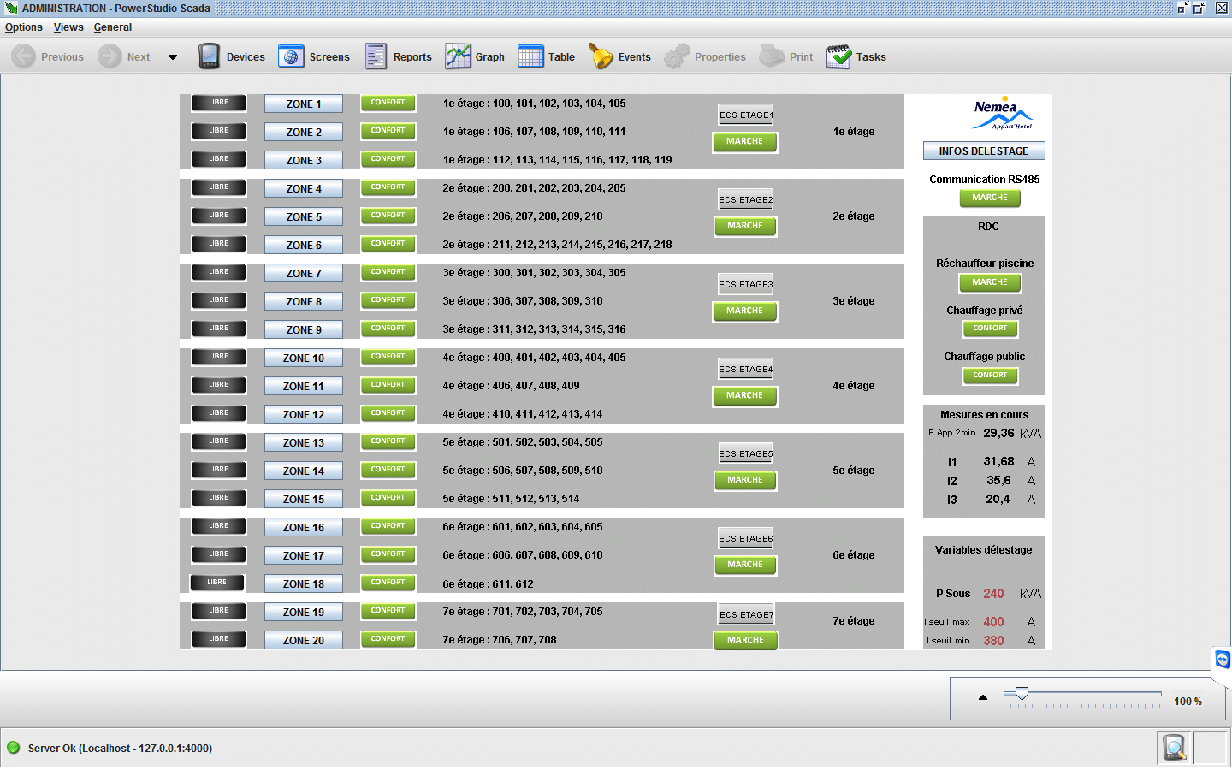
Task: Toggle MARCHE for 2e étage ECS
Action: click(745, 227)
